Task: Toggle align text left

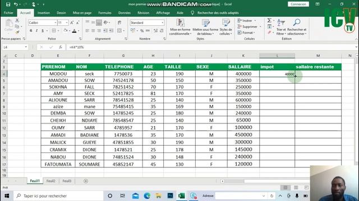Action: (x=88, y=31)
